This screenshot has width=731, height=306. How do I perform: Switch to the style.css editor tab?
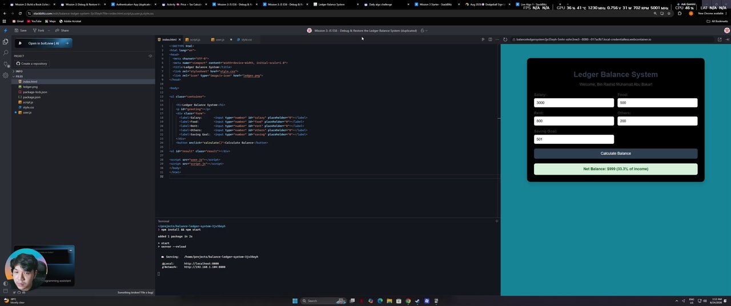pyautogui.click(x=246, y=39)
